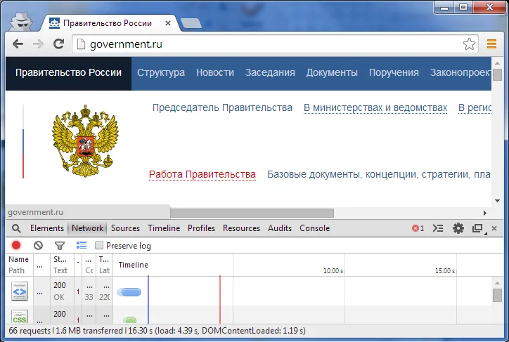Open the Законопроекты menu item
509x342 pixels.
point(460,72)
